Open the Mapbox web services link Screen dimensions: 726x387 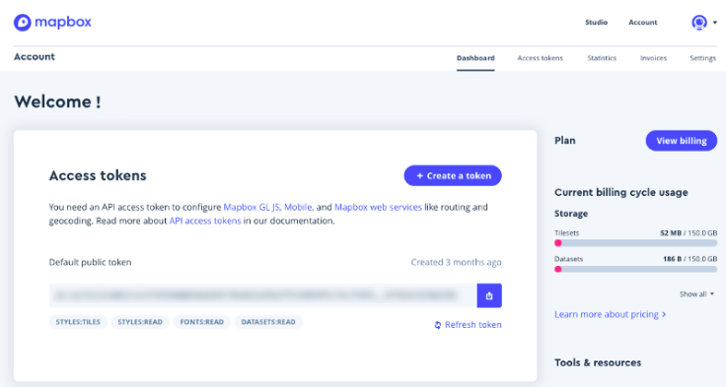[378, 207]
